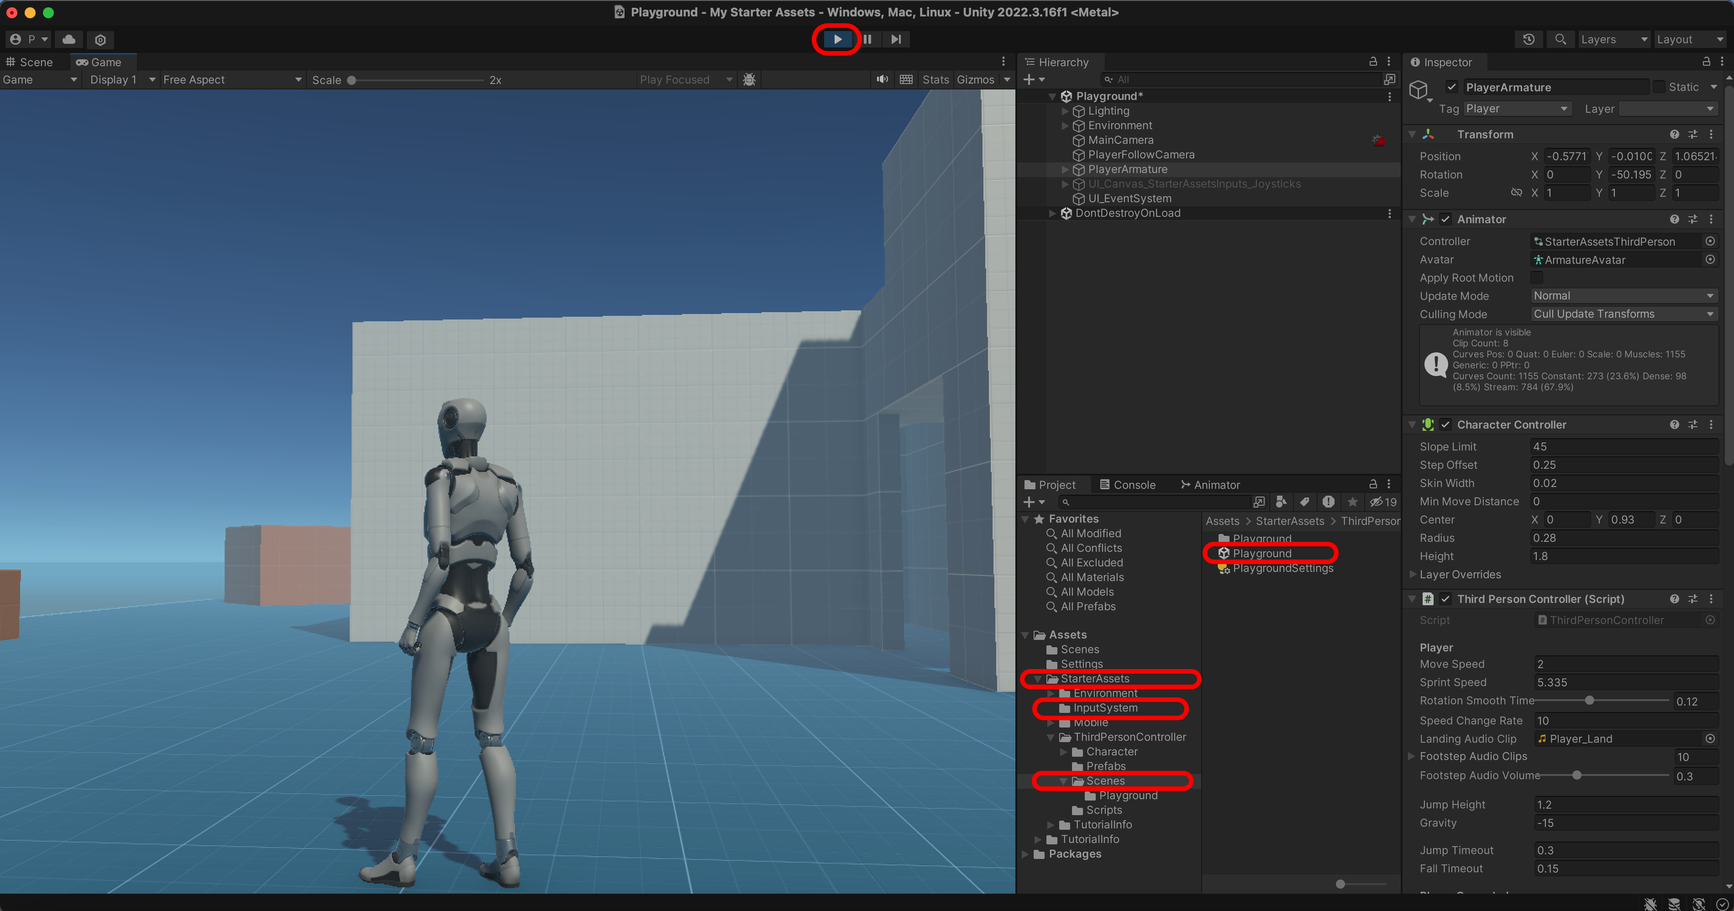Toggle Mute Audio in the Game view
The height and width of the screenshot is (911, 1734).
click(882, 79)
